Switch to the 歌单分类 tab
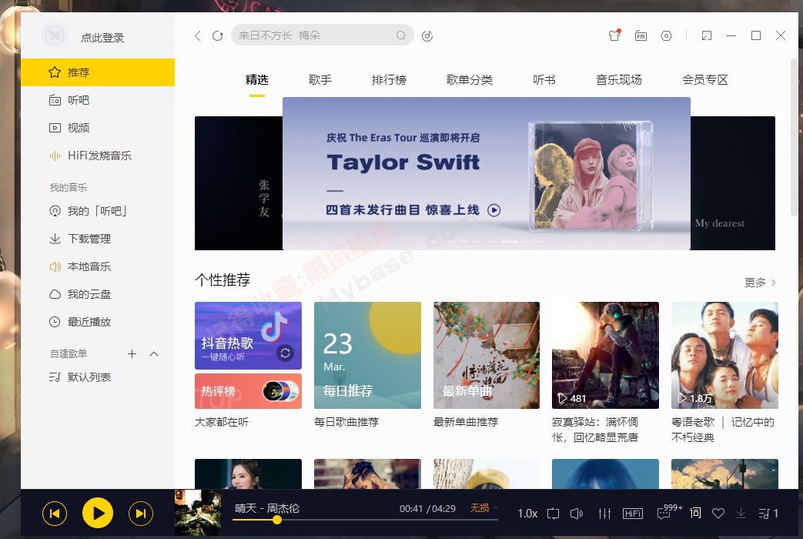The image size is (803, 539). point(470,80)
